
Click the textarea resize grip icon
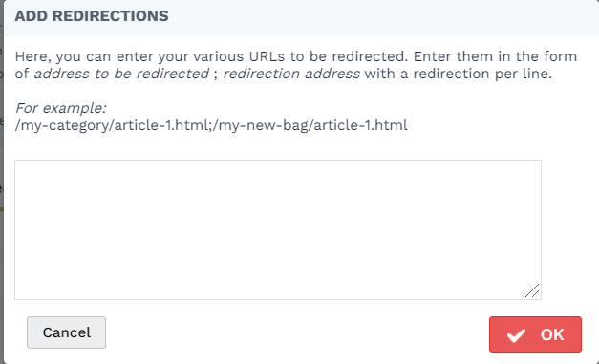tap(532, 290)
